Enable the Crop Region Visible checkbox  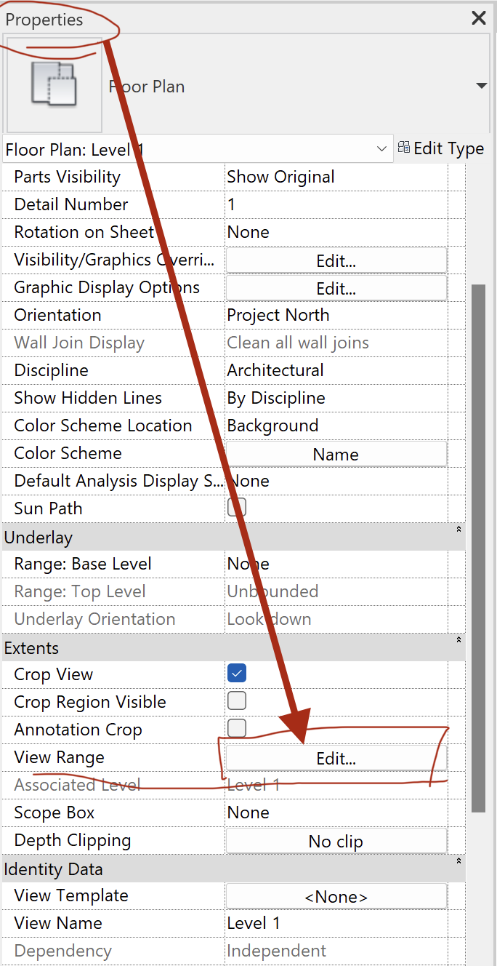(237, 701)
